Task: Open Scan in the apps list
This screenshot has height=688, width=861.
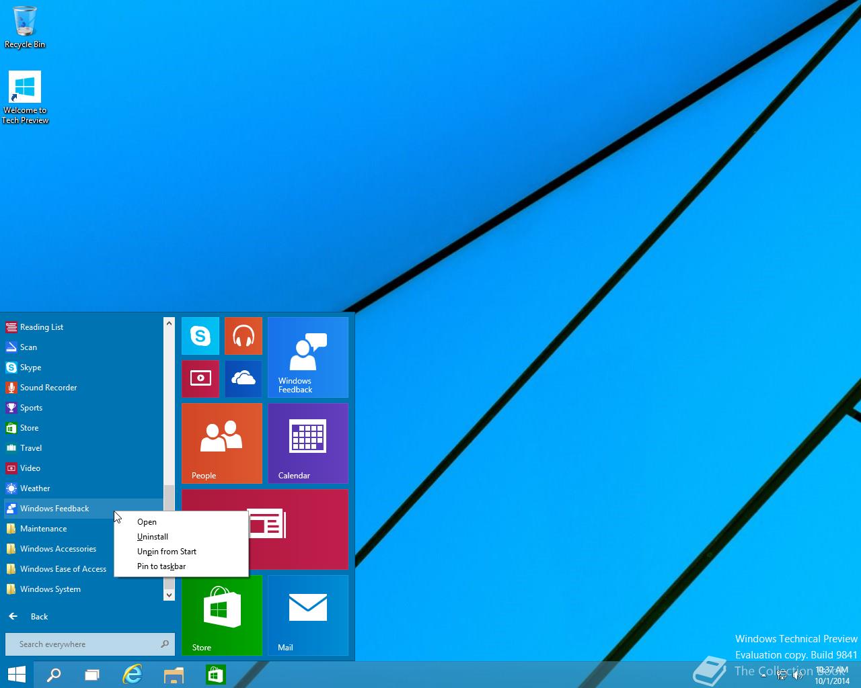Action: [83, 347]
